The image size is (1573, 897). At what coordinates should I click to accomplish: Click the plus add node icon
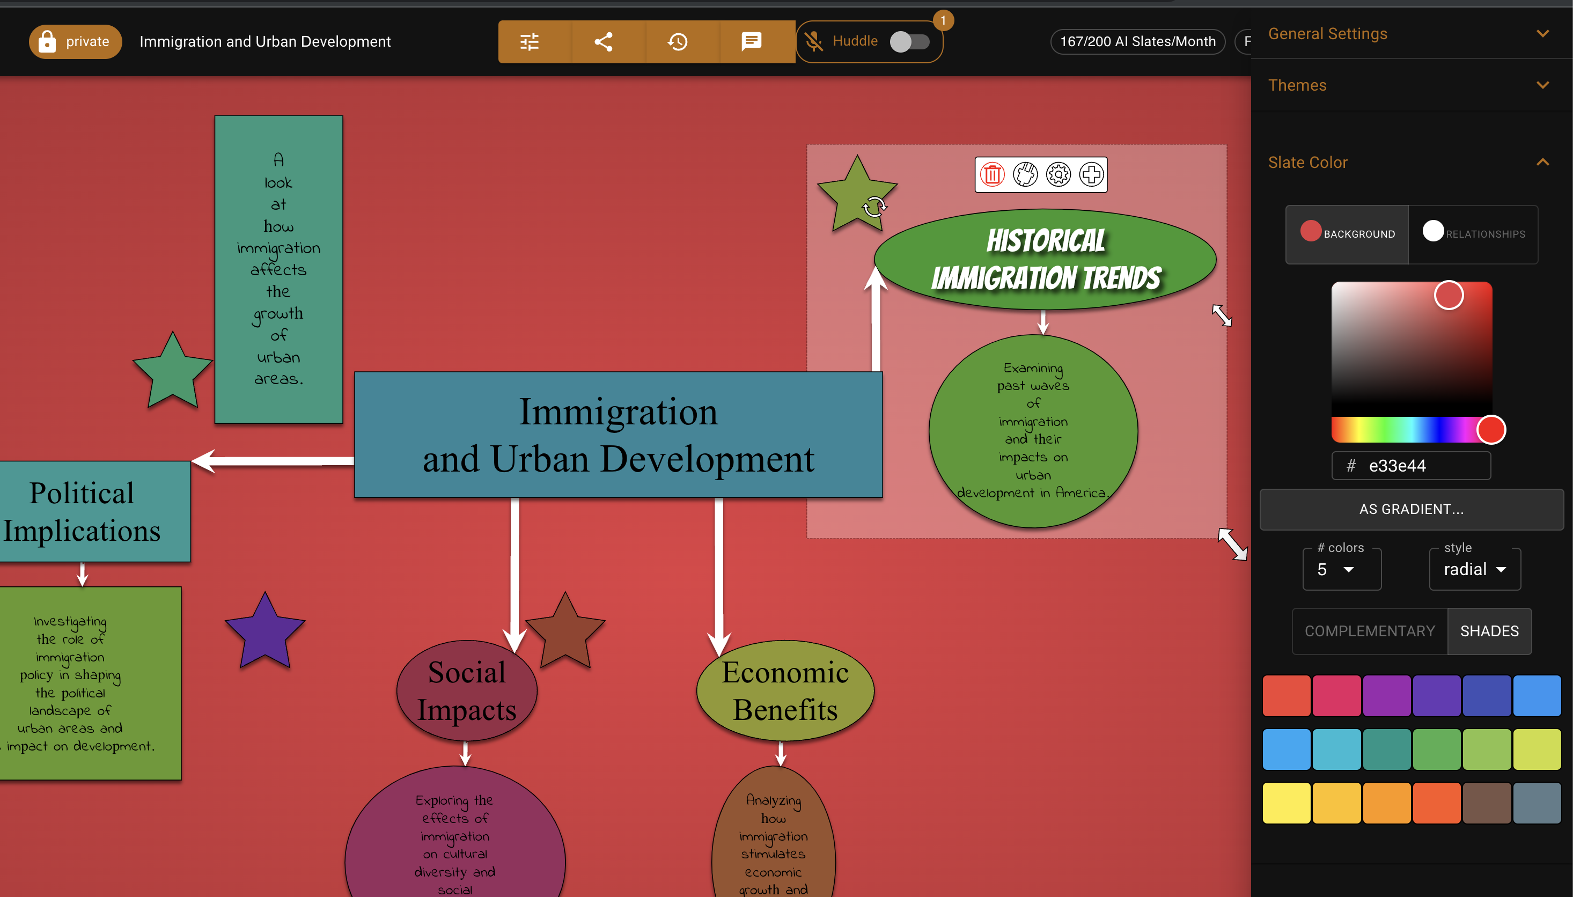click(x=1091, y=174)
